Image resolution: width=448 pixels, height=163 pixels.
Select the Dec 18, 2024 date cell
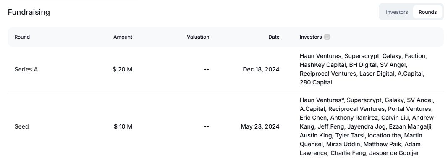[261, 69]
